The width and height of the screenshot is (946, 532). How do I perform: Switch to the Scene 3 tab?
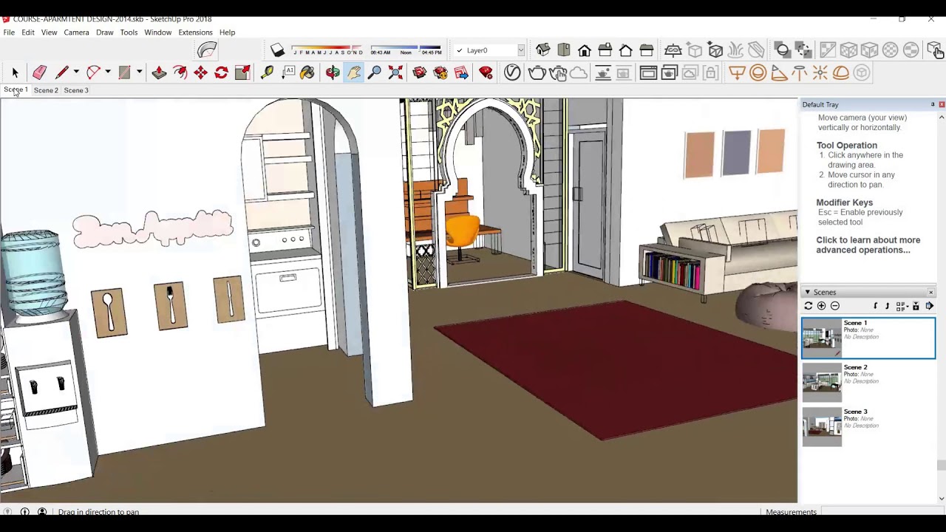click(x=76, y=90)
